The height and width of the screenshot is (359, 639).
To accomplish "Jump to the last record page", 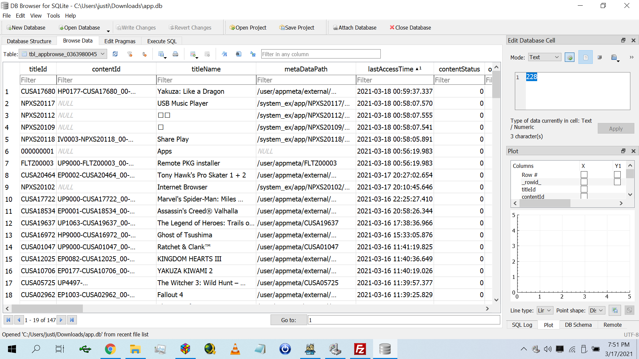I will [x=72, y=320].
